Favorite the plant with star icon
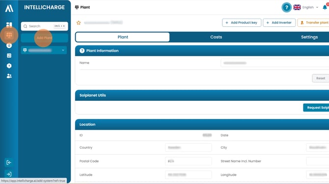 (79, 23)
